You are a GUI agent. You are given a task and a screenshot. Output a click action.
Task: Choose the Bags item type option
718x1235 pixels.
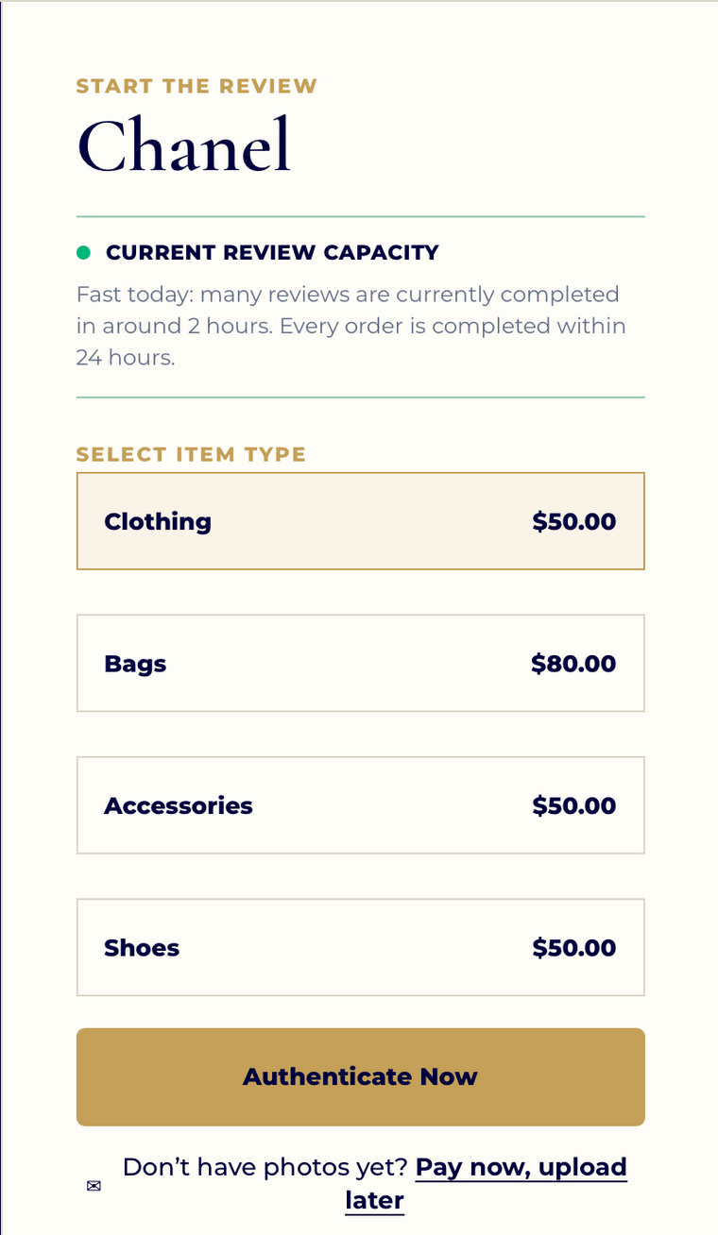(x=361, y=663)
